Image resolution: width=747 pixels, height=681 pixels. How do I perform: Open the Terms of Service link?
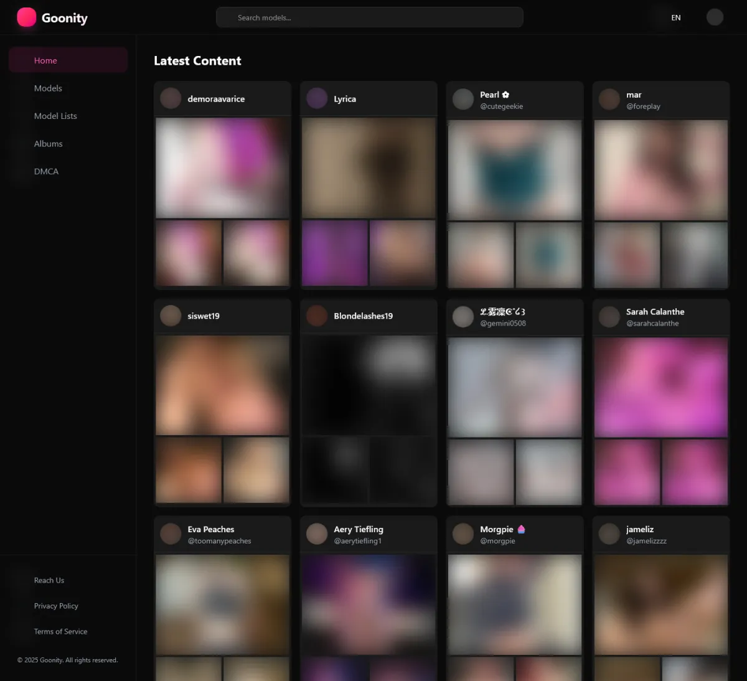(60, 631)
